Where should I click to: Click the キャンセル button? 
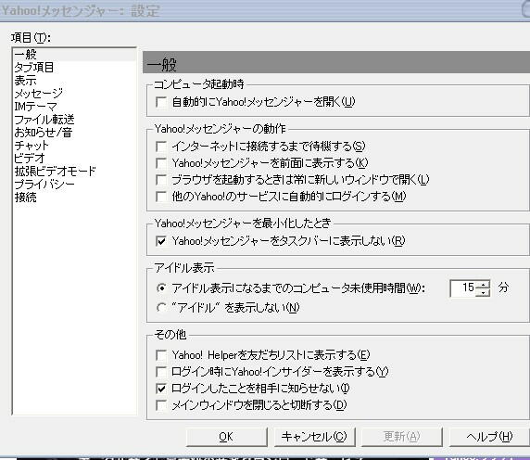314,437
